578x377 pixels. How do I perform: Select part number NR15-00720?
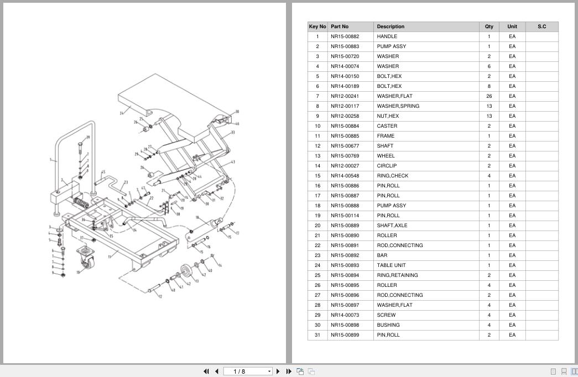(x=345, y=56)
